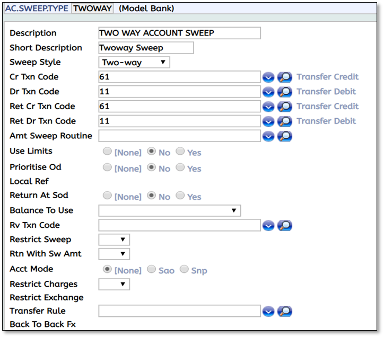
Task: Click the dropdown arrow icon beside Transfer Rule
Action: point(268,311)
